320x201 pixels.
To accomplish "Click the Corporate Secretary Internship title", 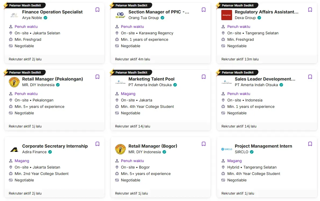I will [x=55, y=146].
